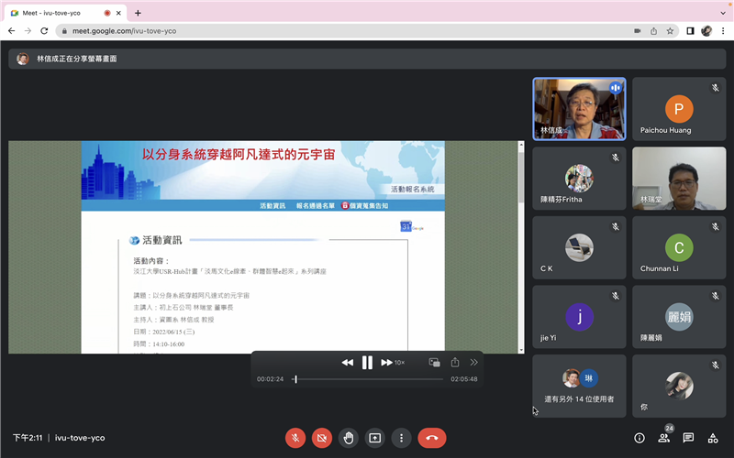Show the 14 other participants tile
This screenshot has height=458, width=734.
click(x=579, y=386)
